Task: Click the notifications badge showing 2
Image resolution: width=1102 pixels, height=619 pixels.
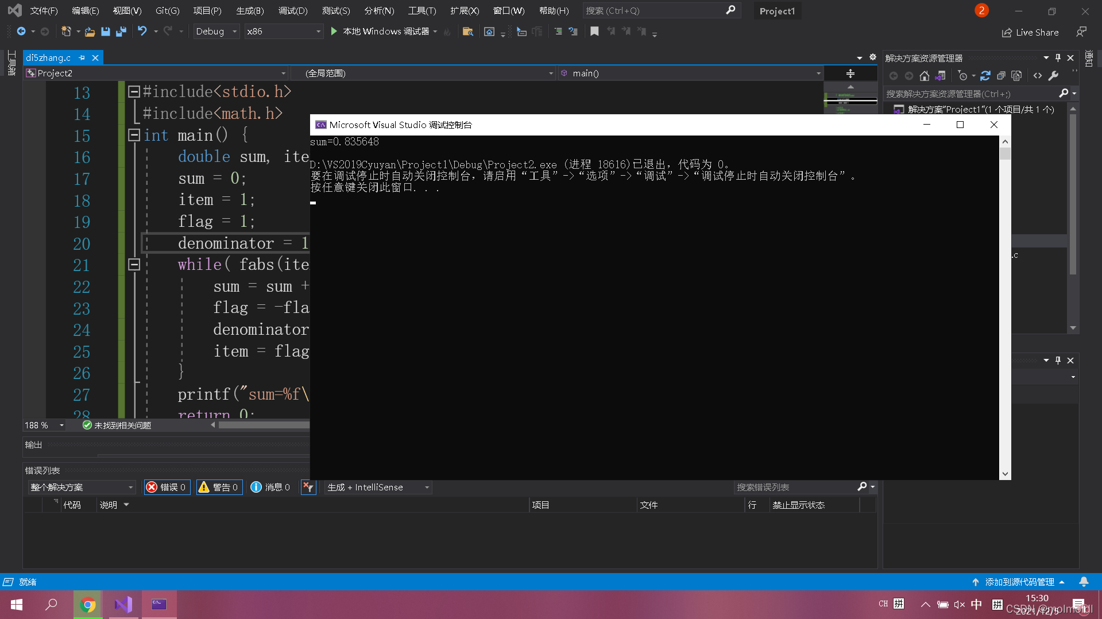Action: 981,10
